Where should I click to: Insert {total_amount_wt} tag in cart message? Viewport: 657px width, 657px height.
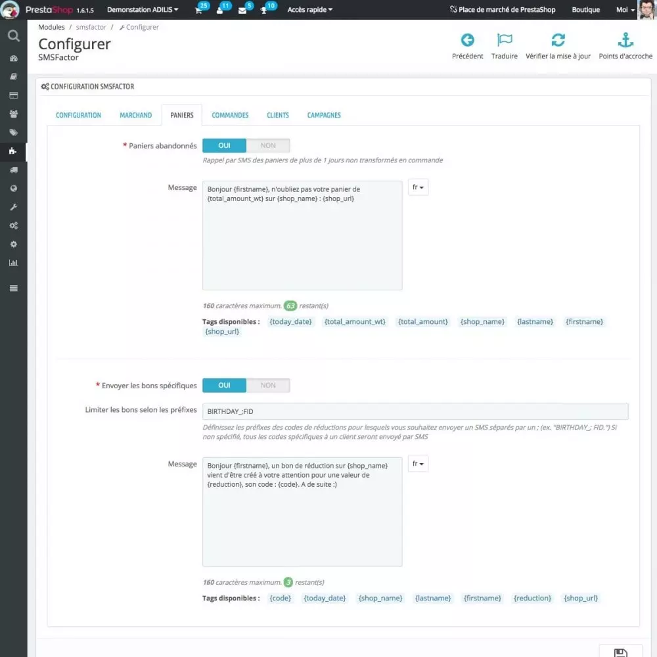pos(355,322)
